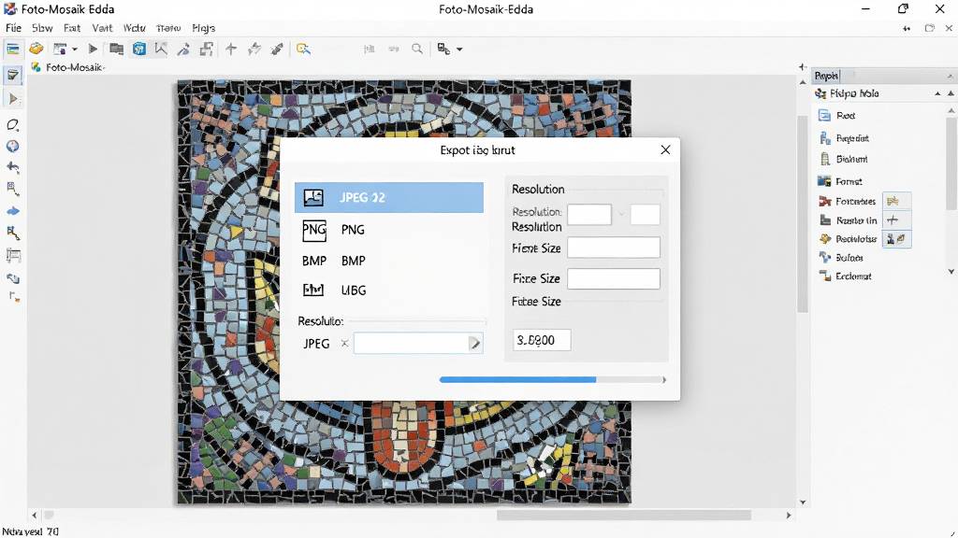The width and height of the screenshot is (958, 538).
Task: Select the Foto-Mosaik document tab
Action: 68,67
